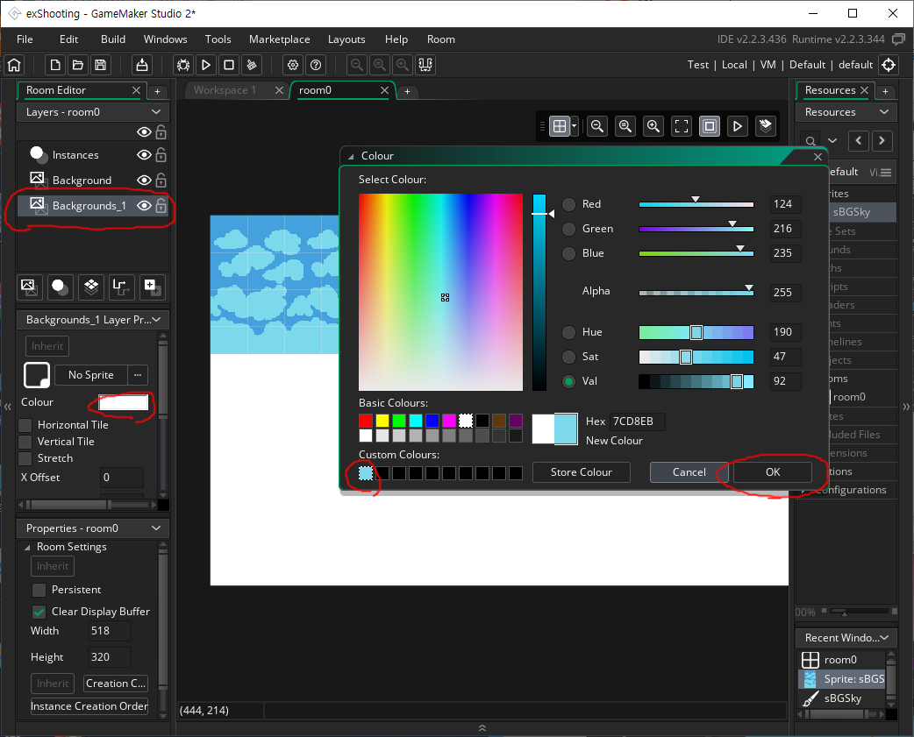This screenshot has width=914, height=737.
Task: Add a new asset layer
Action: [x=152, y=287]
